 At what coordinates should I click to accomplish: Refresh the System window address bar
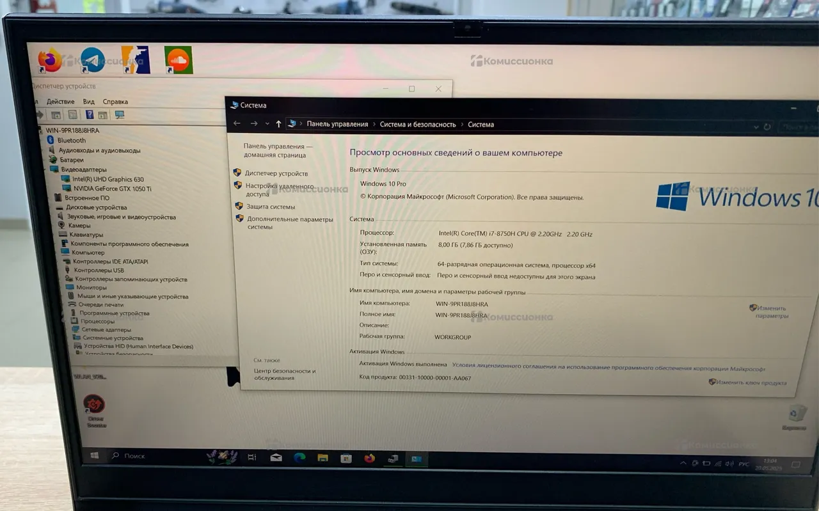[x=767, y=127]
